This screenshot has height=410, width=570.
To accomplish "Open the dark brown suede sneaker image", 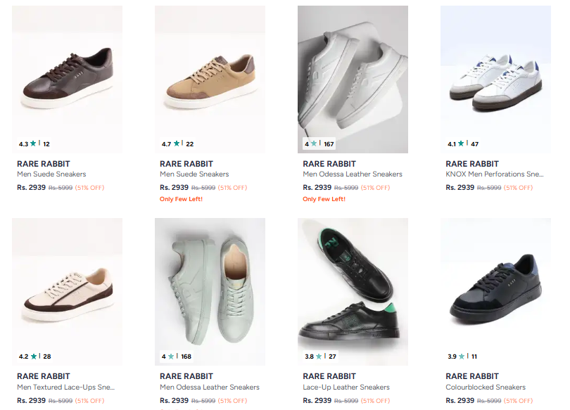I will coord(68,77).
